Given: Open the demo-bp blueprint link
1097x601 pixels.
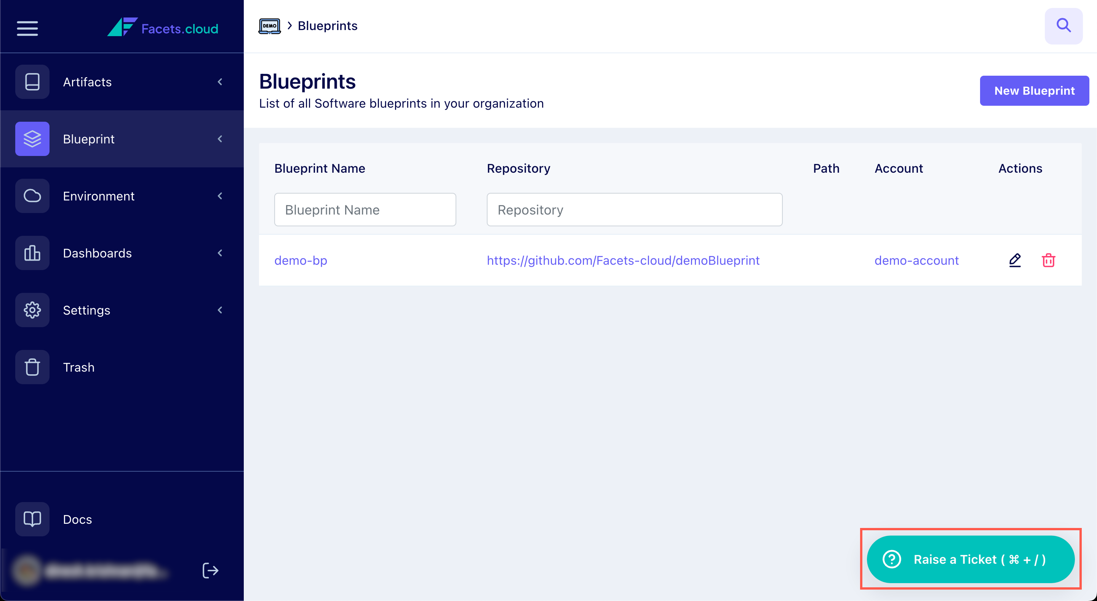Looking at the screenshot, I should pyautogui.click(x=301, y=260).
